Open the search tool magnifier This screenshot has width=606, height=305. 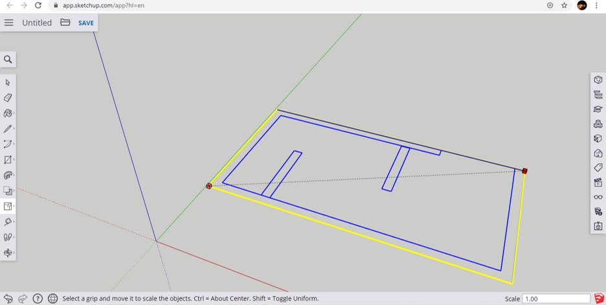[x=8, y=60]
